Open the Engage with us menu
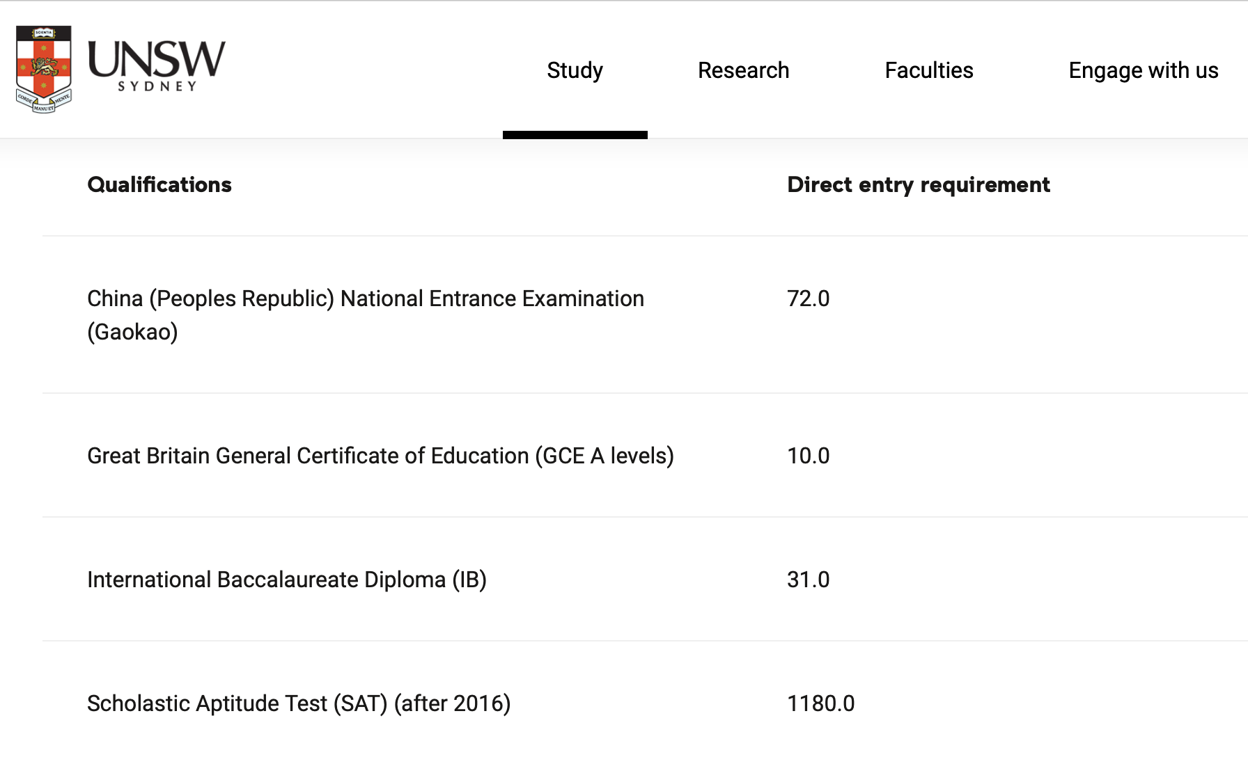 pos(1143,70)
